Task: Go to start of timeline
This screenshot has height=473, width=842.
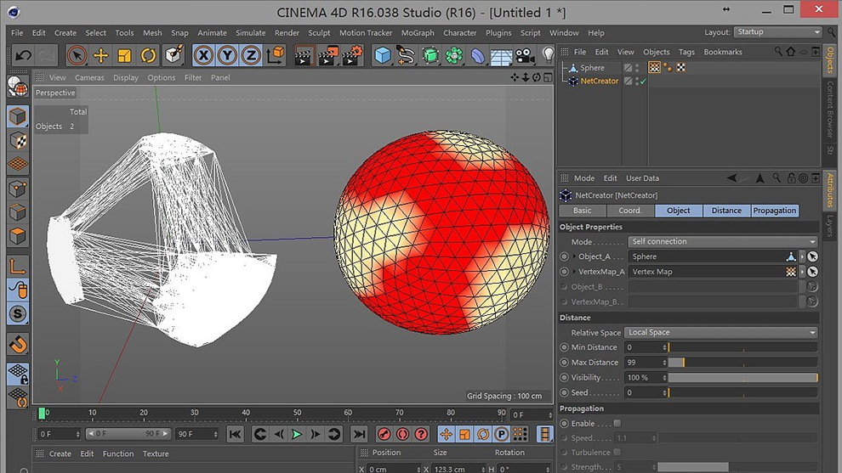Action: [x=235, y=434]
